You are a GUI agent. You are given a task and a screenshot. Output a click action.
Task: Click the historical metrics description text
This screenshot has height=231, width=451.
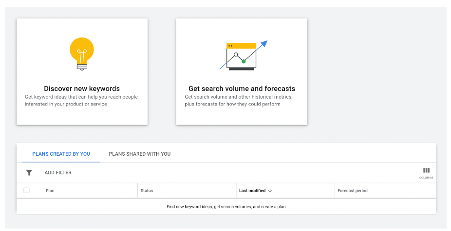click(239, 100)
